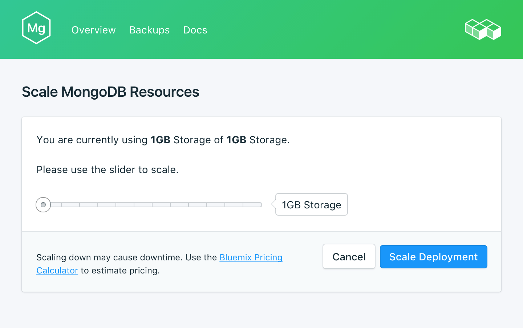Click the Compose cubes logo icon
This screenshot has height=328, width=523.
[x=483, y=29]
